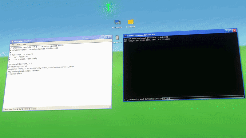
Task: Click the 'GHOSTRAT Toolkit v2.1' header line
Action: coord(37,47)
